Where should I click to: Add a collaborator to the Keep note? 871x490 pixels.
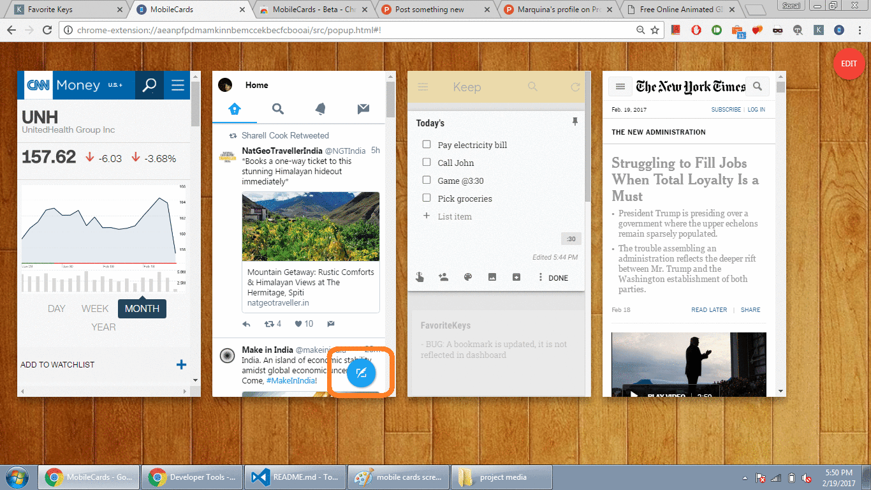[x=443, y=278]
